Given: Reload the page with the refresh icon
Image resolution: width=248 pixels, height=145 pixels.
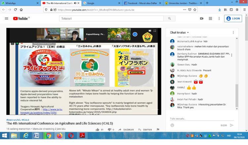Looking at the screenshot, I should click(x=15, y=10).
